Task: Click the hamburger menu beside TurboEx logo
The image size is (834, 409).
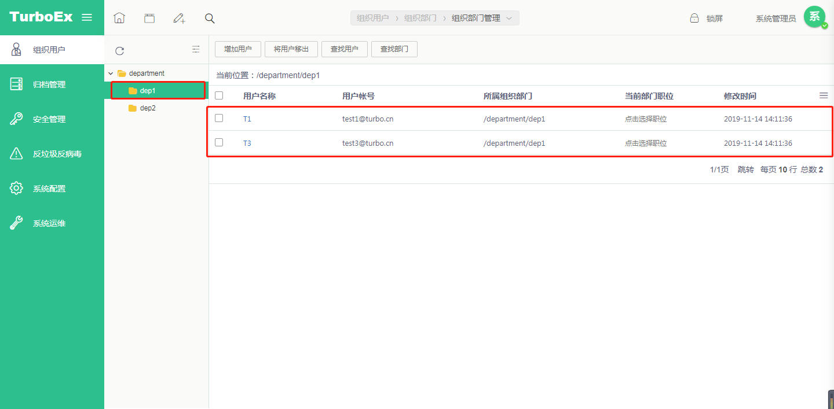Action: tap(87, 17)
